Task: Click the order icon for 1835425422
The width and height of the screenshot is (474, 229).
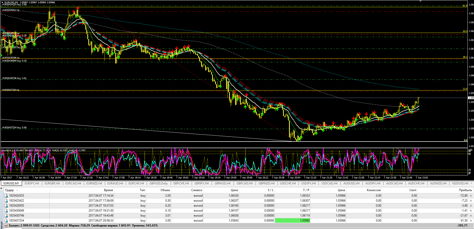Action: pos(6,201)
